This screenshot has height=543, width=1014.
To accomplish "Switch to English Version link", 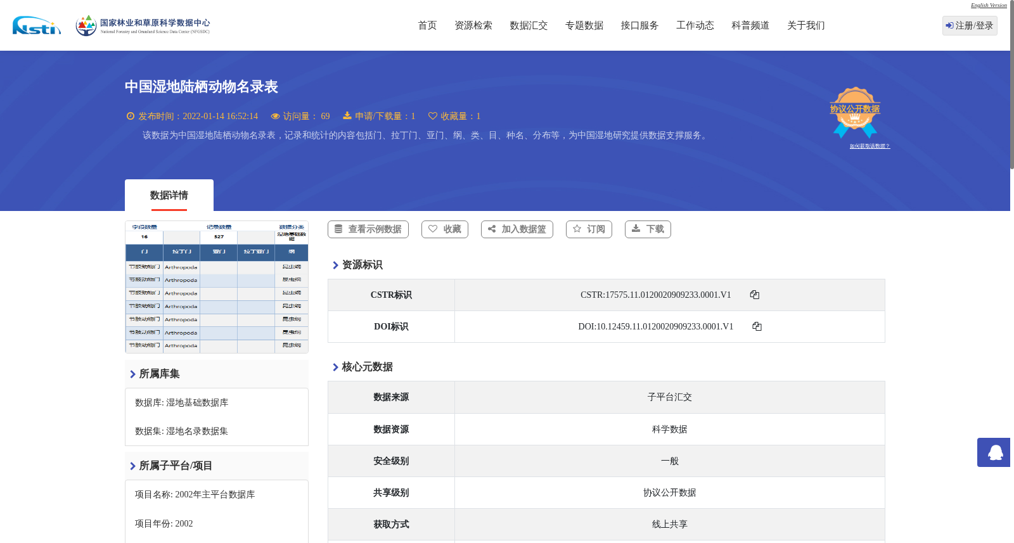I will 989,5.
